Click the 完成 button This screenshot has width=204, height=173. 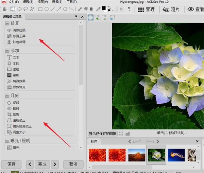(x=42, y=164)
